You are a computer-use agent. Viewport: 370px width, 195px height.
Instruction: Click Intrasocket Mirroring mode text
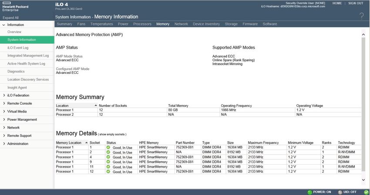click(228, 64)
